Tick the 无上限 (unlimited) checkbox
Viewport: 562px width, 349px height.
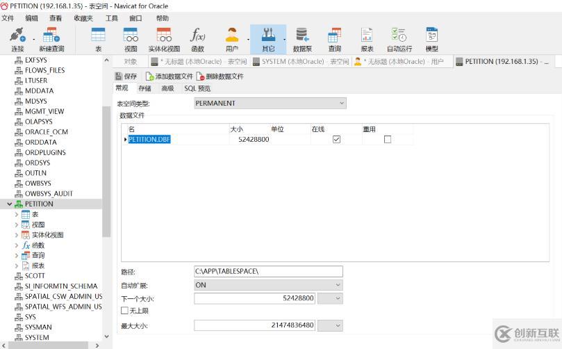(125, 311)
